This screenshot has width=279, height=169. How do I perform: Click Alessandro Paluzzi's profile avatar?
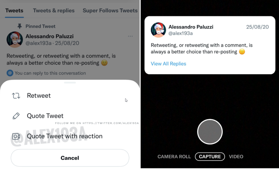pos(15,39)
